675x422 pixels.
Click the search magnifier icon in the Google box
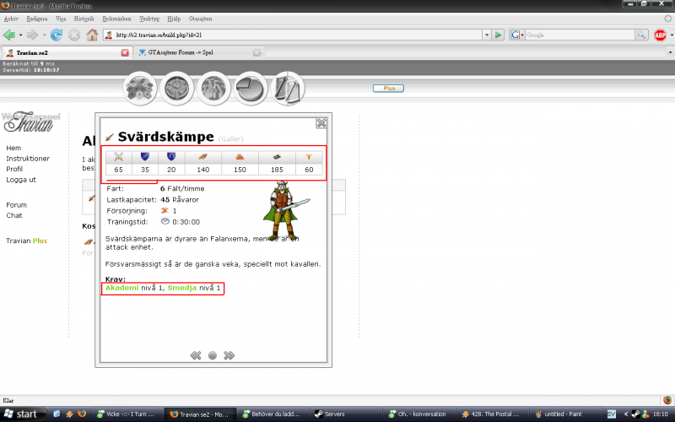point(641,35)
